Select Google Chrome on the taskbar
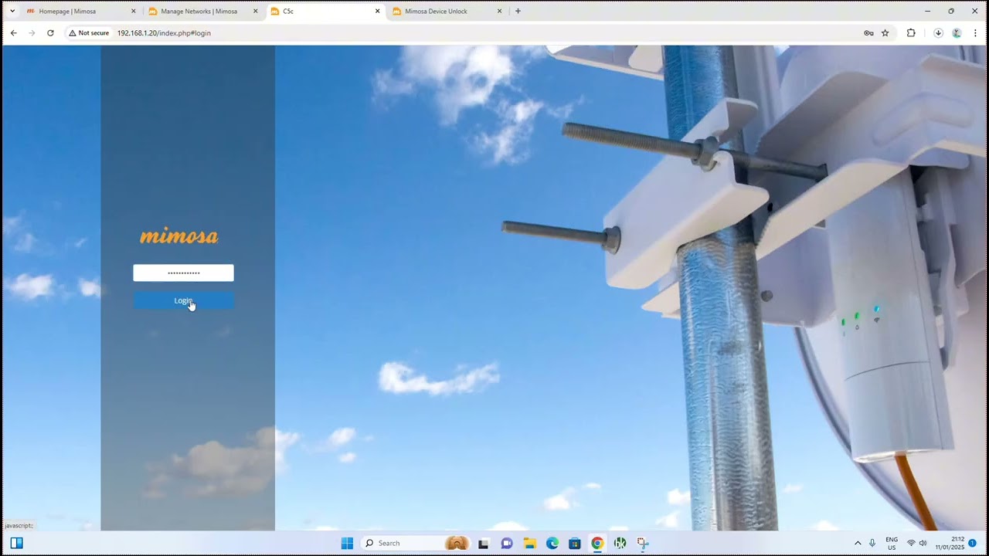 coord(597,543)
